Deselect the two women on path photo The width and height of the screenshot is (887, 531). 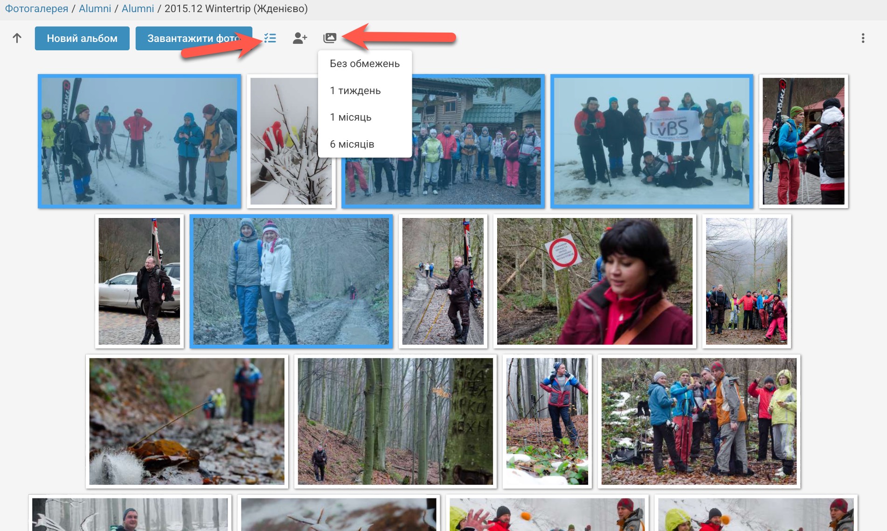click(291, 281)
